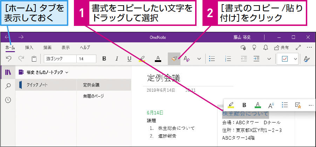The width and height of the screenshot is (316, 147).
Task: Open the 挿入 tab
Action: [29, 48]
